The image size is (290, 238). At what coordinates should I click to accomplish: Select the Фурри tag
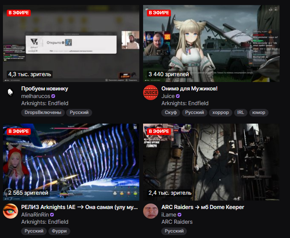pyautogui.click(x=59, y=231)
